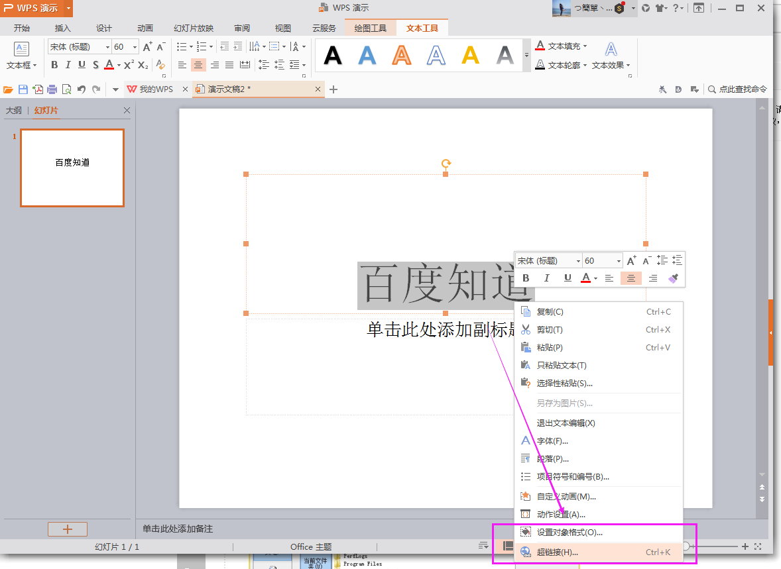
Task: Open the 插入 ribbon tab
Action: pyautogui.click(x=63, y=28)
